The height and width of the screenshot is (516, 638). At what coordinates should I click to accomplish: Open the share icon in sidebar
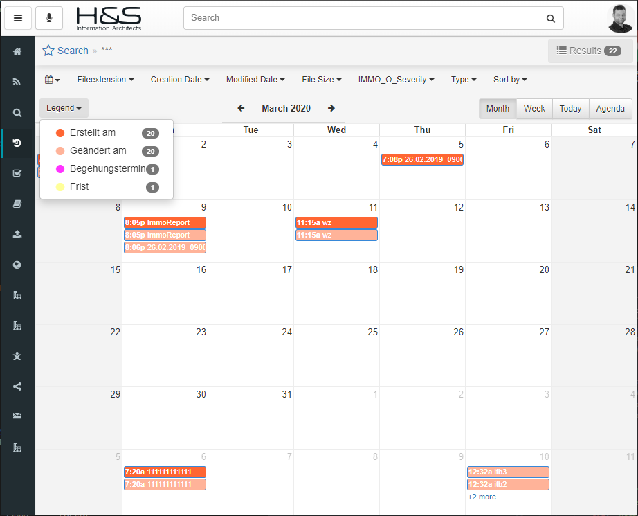17,386
